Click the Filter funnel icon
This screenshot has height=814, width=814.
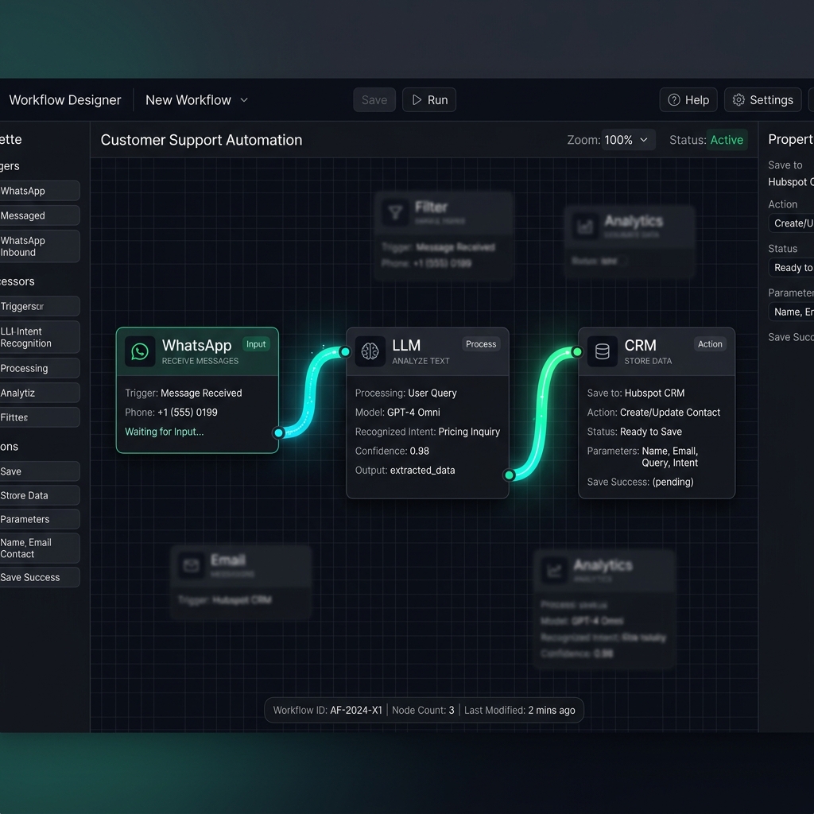point(395,212)
